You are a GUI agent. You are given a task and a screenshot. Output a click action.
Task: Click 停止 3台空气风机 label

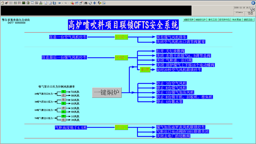172,83
